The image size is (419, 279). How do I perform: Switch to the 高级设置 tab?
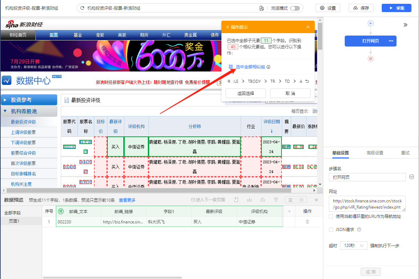[375, 153]
